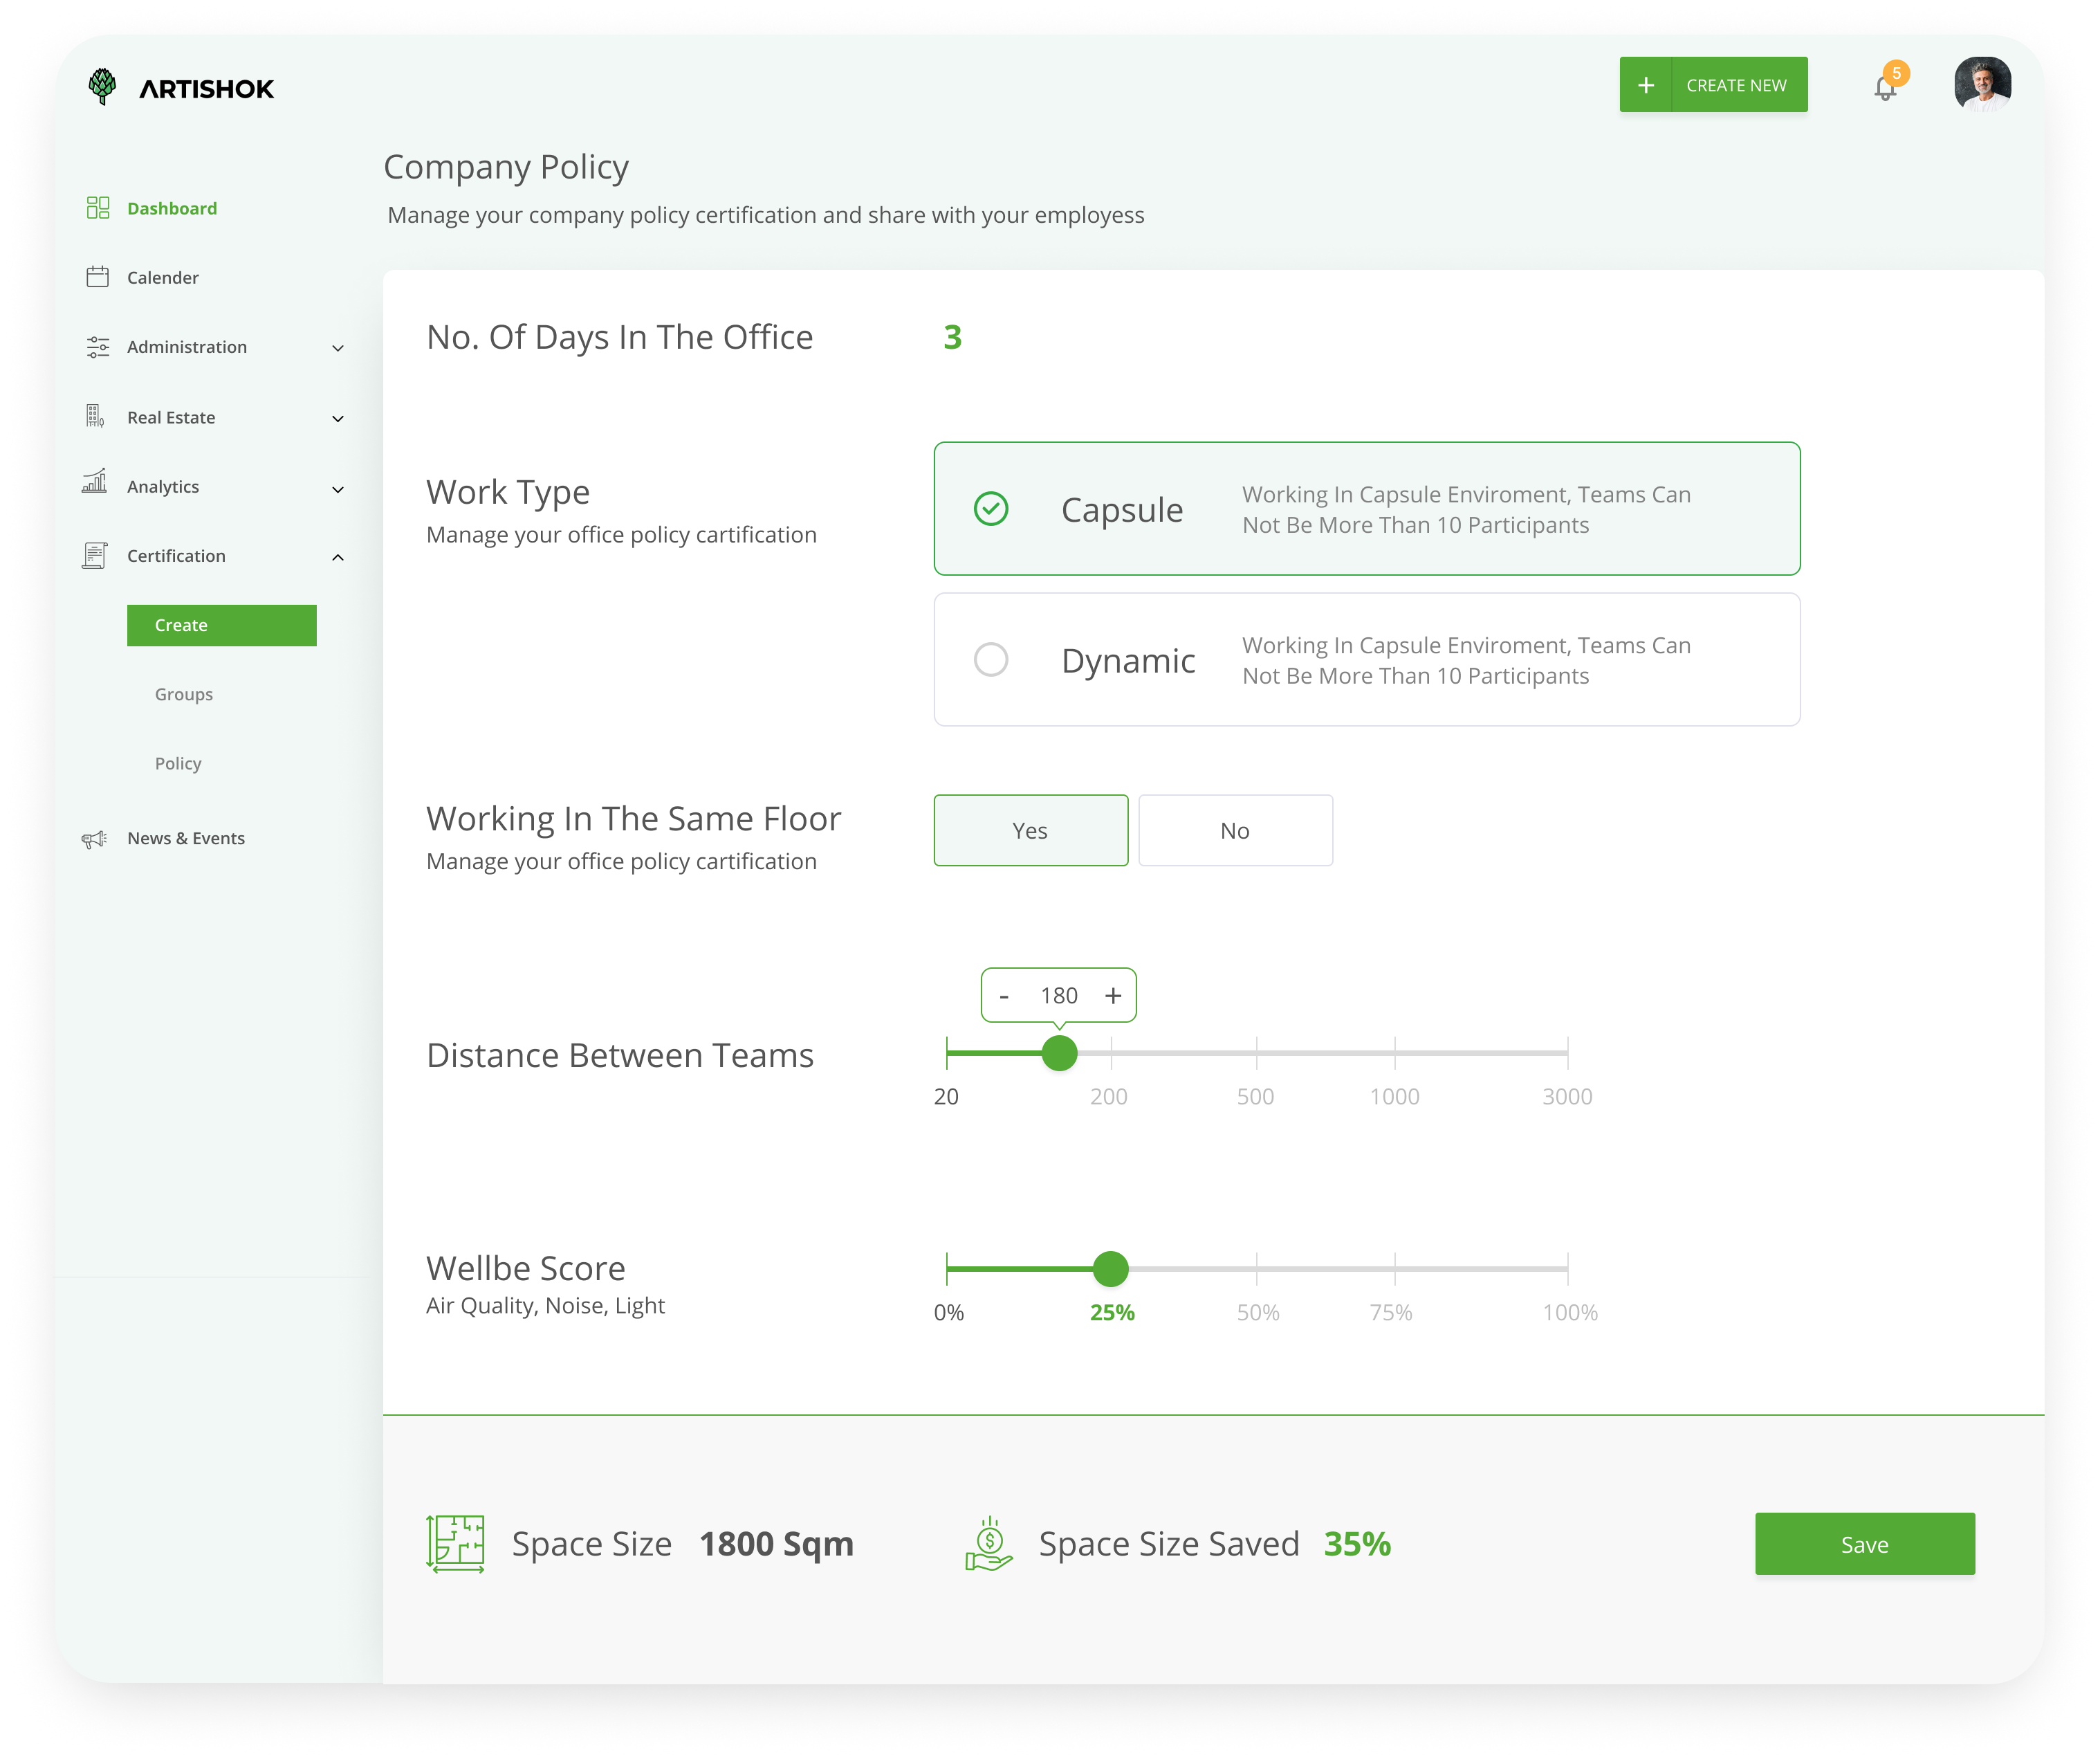Click the plus icon on Create New
2100x1759 pixels.
tap(1645, 85)
